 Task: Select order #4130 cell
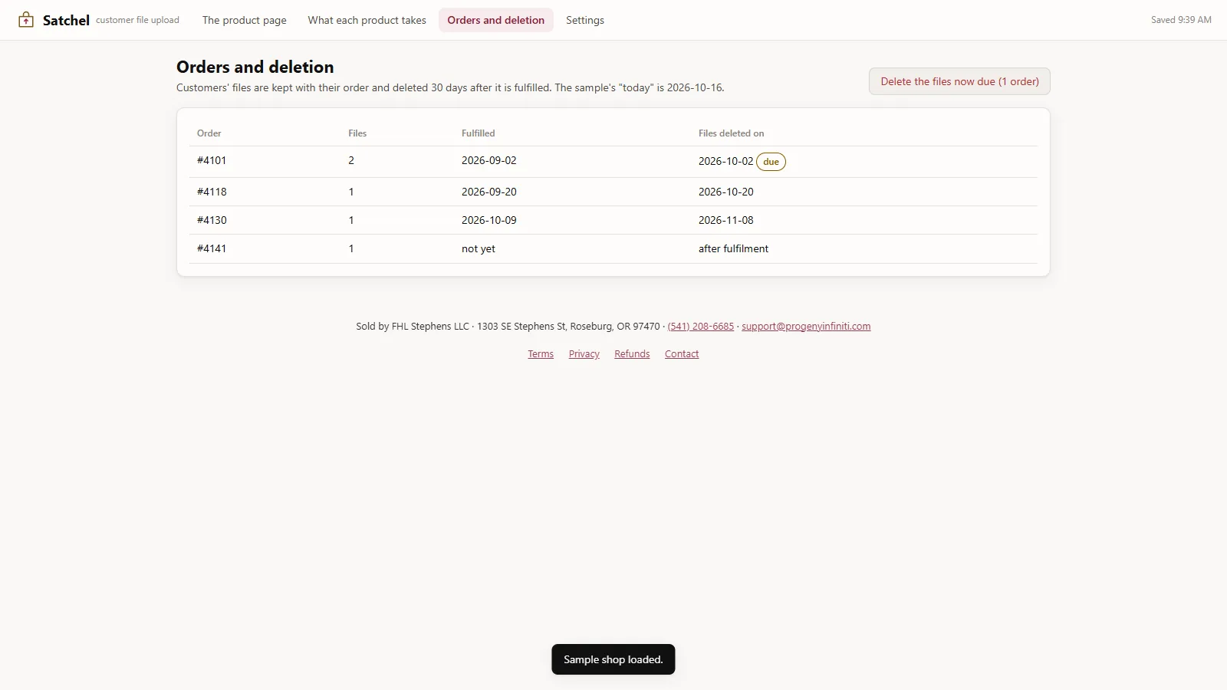click(x=212, y=220)
